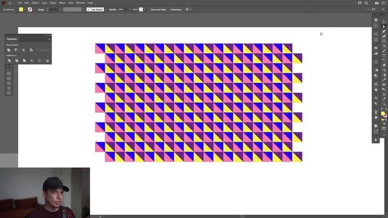
Task: Click the Pathfinder panel tab
Action: (12, 39)
